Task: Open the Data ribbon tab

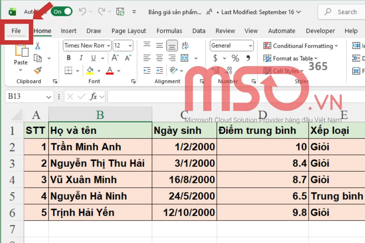Action: point(199,31)
